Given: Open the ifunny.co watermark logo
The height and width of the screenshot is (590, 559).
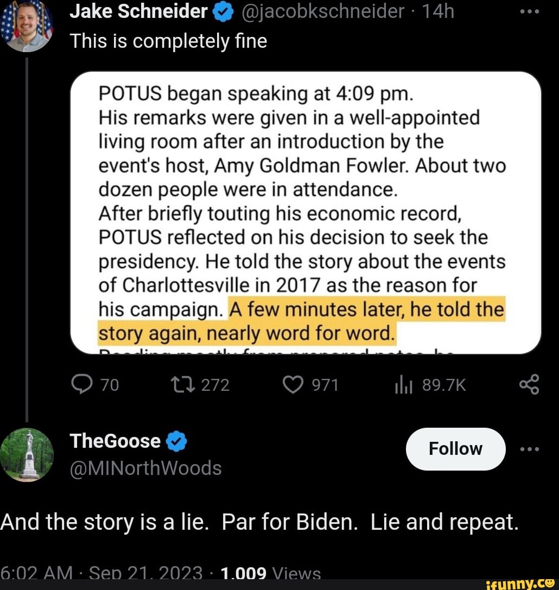Looking at the screenshot, I should coord(519,583).
